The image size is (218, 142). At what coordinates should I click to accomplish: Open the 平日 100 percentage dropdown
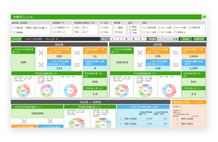point(85,27)
